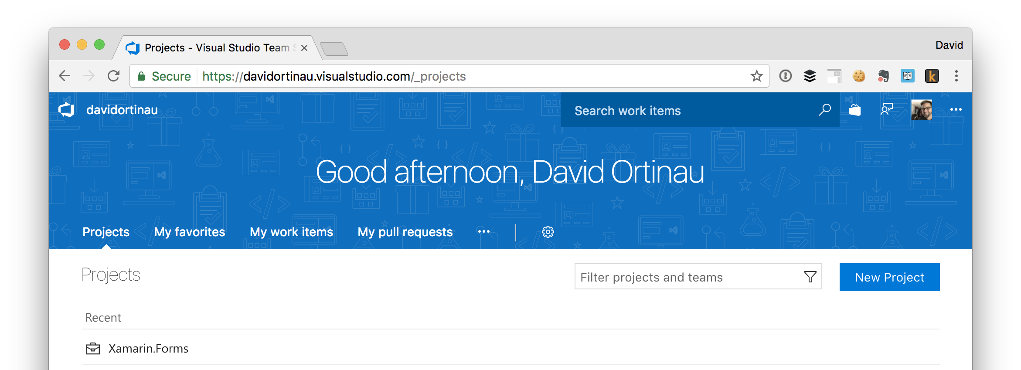Expand the header ellipsis menu
This screenshot has width=1021, height=370.
[x=956, y=110]
